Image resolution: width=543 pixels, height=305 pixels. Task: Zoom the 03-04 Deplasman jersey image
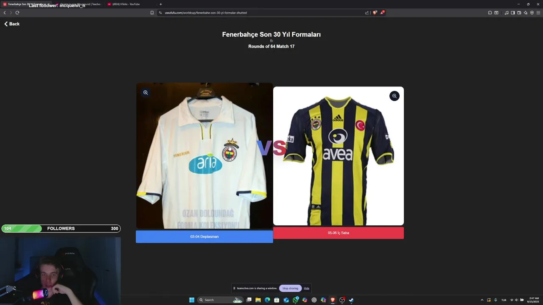pos(146,92)
